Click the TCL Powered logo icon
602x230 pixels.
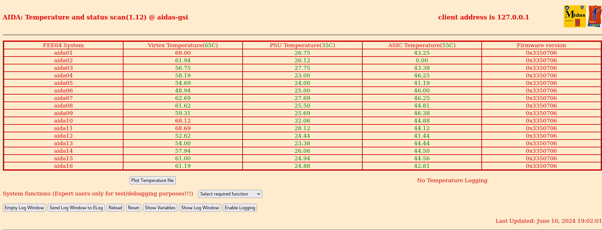coord(594,16)
